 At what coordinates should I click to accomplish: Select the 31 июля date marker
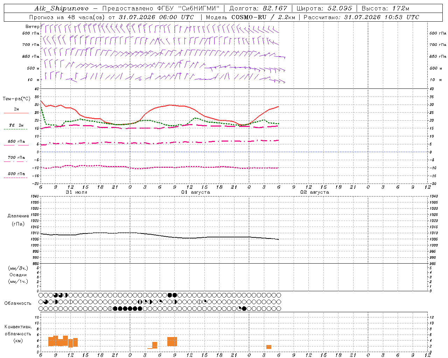point(77,192)
